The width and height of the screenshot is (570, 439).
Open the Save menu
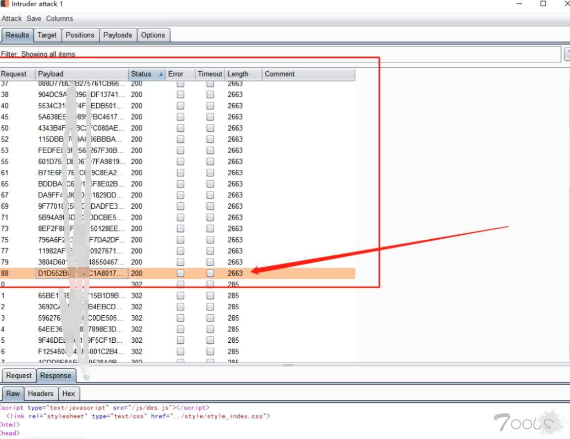[x=34, y=19]
